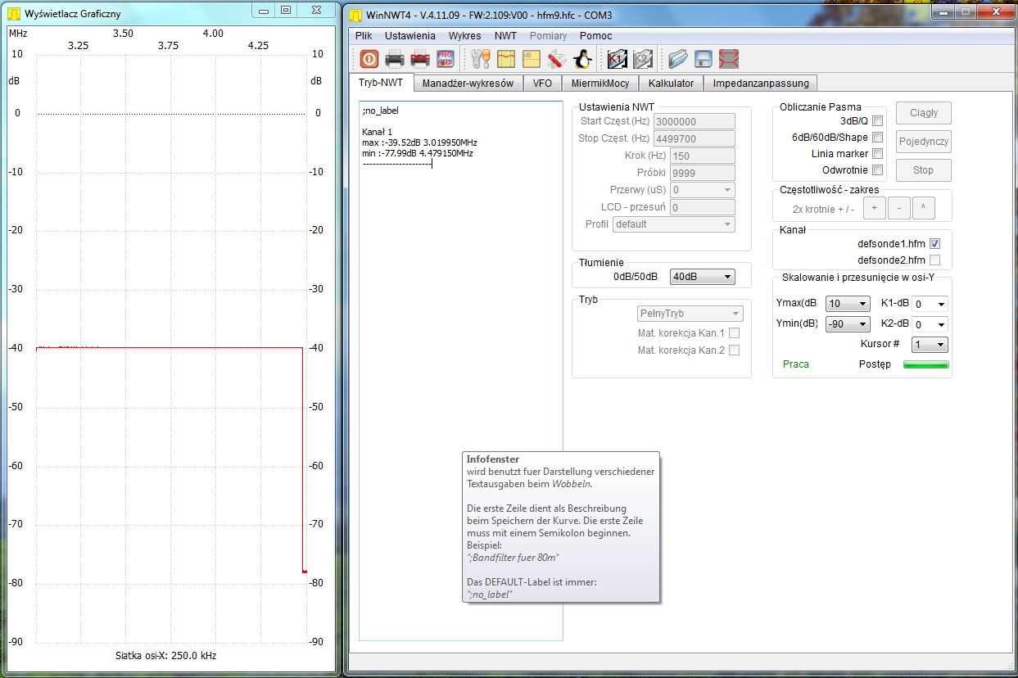This screenshot has width=1018, height=678.
Task: Click the Tux penguin toolbar icon
Action: [x=582, y=59]
